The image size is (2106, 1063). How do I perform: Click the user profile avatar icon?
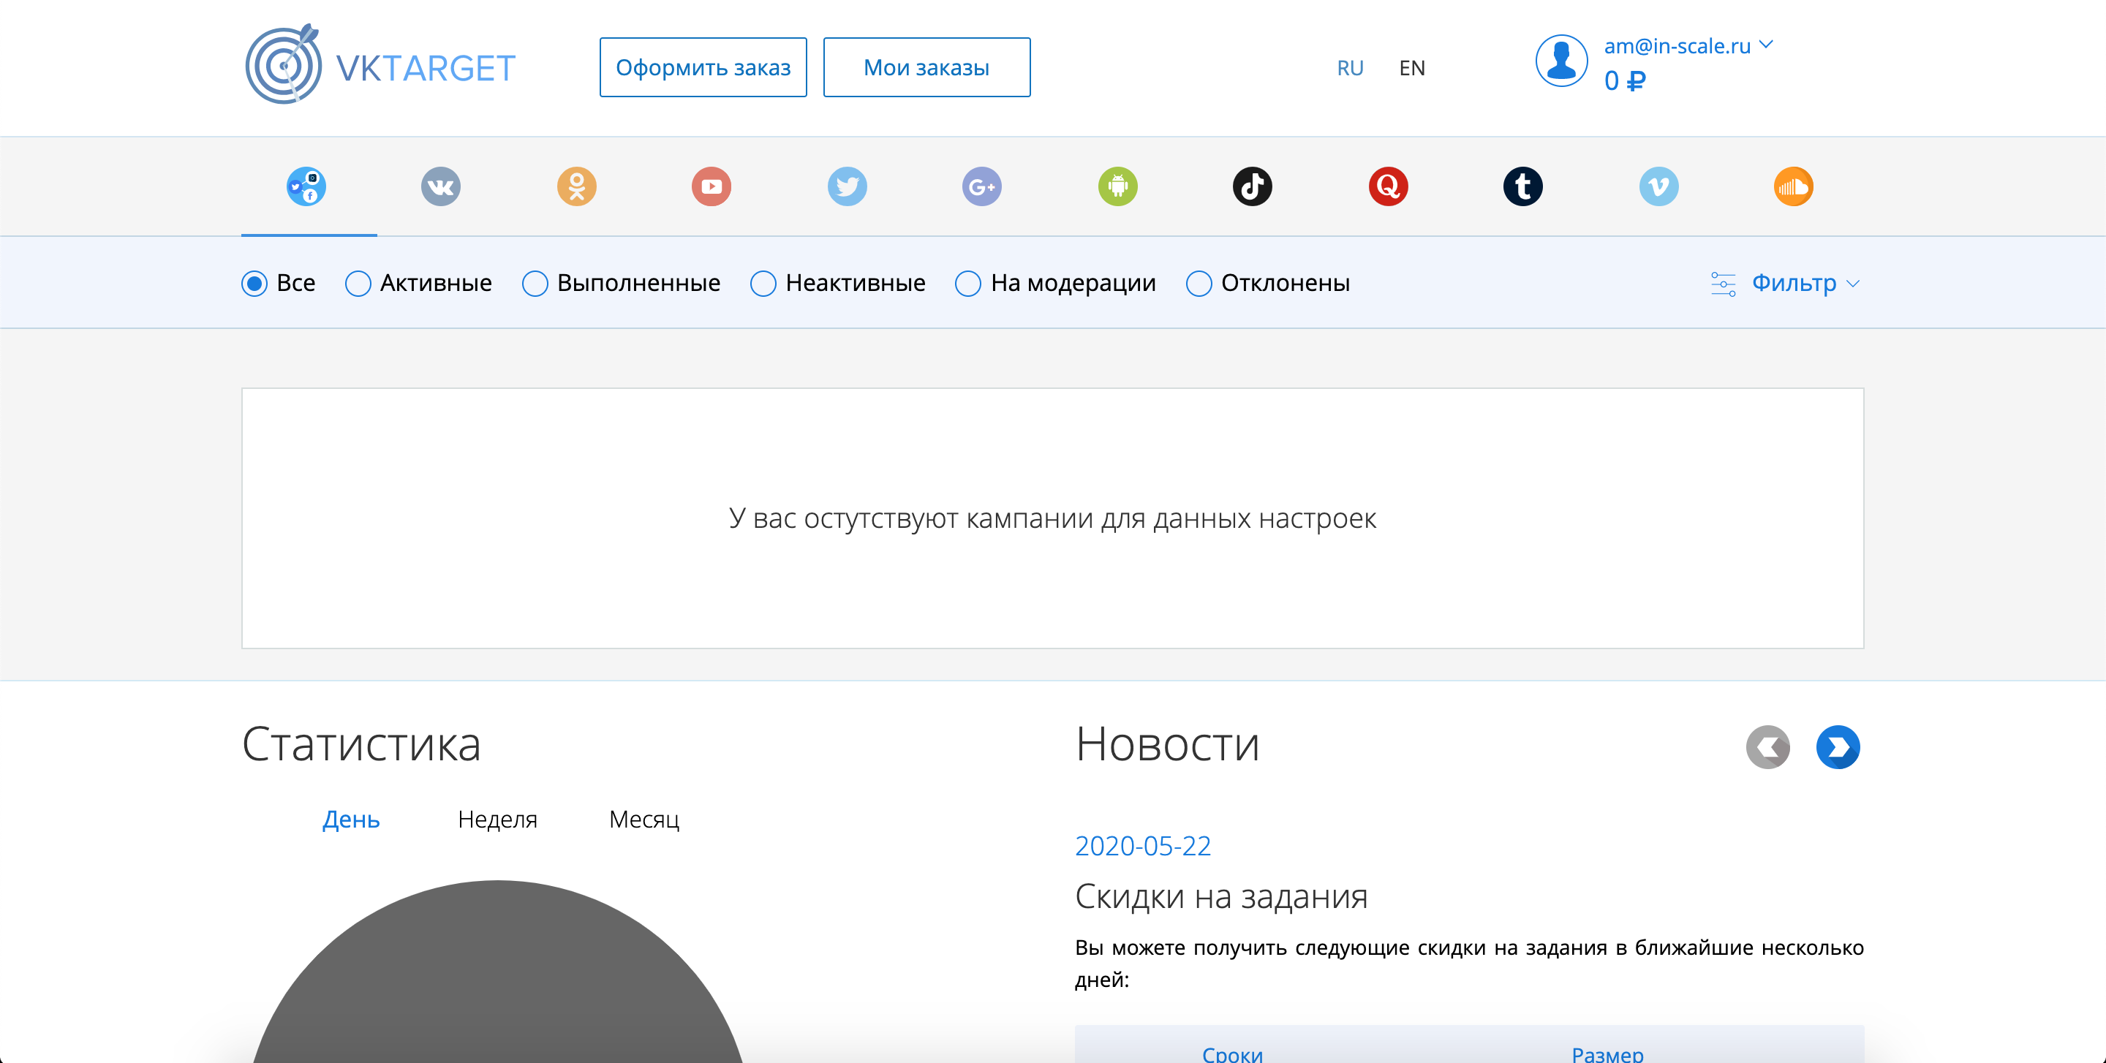tap(1561, 61)
